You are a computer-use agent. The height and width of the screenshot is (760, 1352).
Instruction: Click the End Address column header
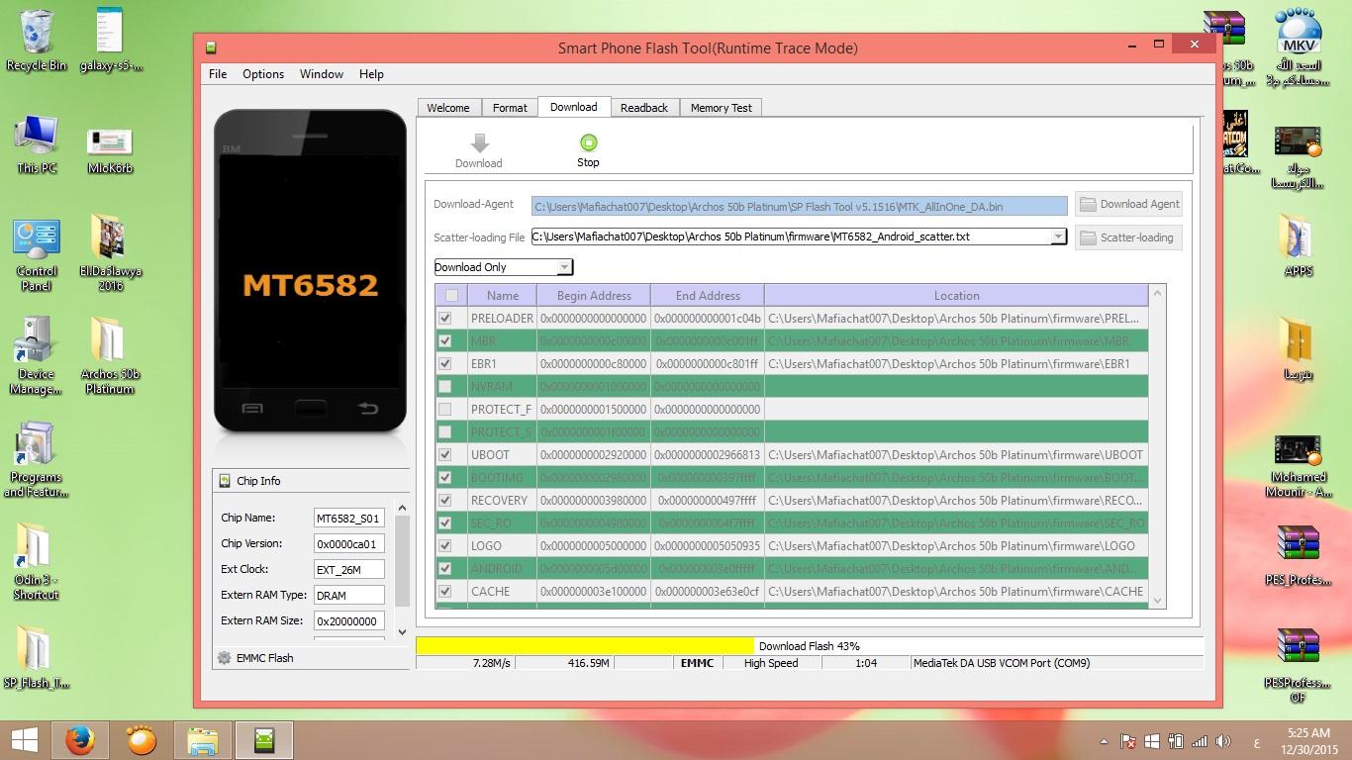pos(708,295)
